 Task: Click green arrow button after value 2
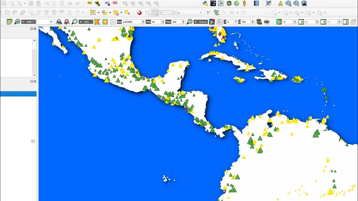(346, 22)
